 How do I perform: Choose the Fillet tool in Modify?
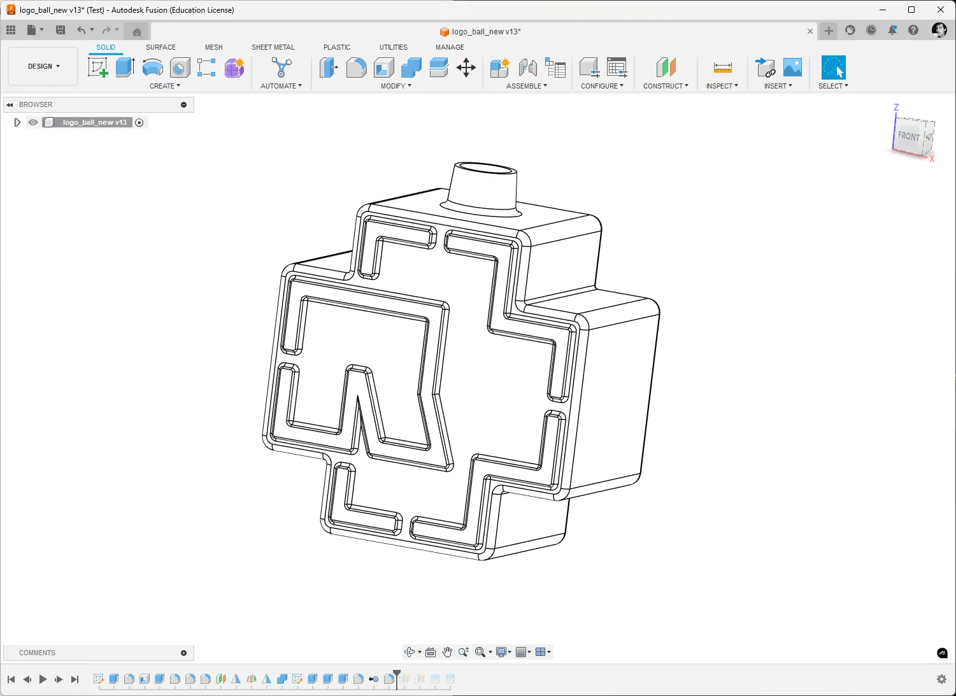tap(356, 67)
